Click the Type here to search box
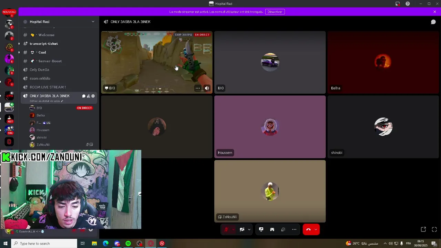 pos(44,244)
